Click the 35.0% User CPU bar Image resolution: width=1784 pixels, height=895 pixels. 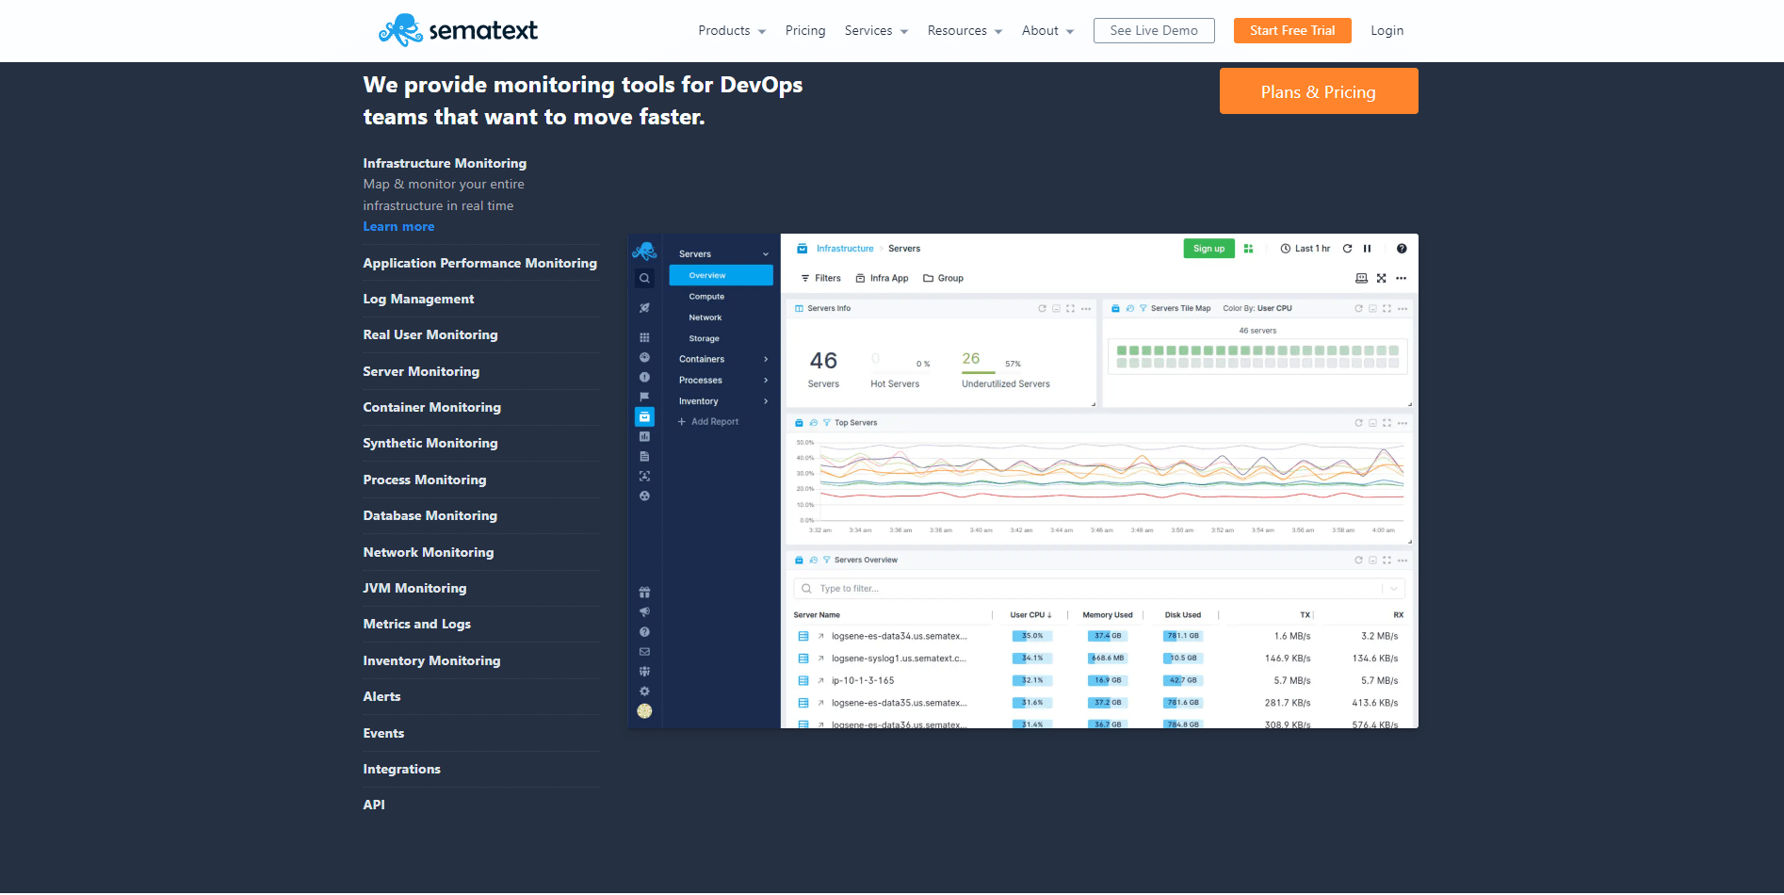[x=1032, y=636]
